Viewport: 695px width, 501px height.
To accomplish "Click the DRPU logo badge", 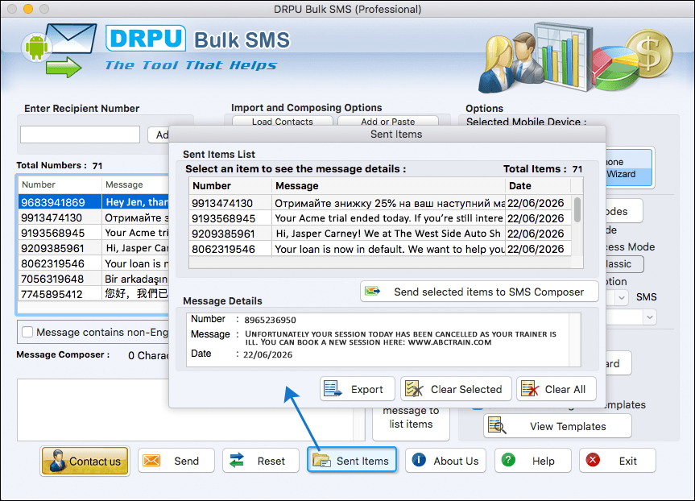I will (146, 38).
